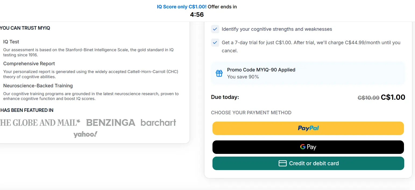This screenshot has width=415, height=190.
Task: Toggle the cognitive strengths and weaknesses checkmark
Action: [215, 29]
